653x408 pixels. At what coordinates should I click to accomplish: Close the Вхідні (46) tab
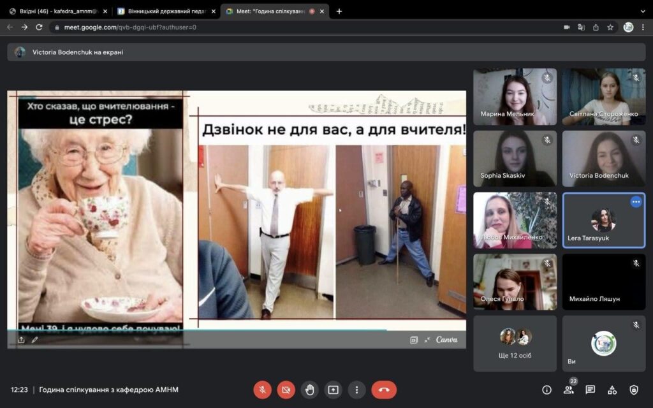pyautogui.click(x=105, y=11)
